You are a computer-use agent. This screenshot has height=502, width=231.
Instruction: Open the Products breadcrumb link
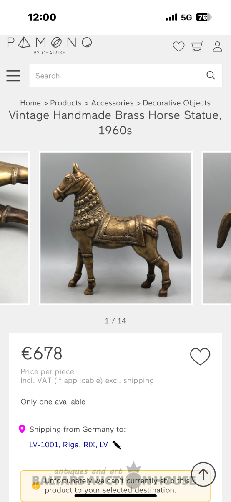point(66,103)
